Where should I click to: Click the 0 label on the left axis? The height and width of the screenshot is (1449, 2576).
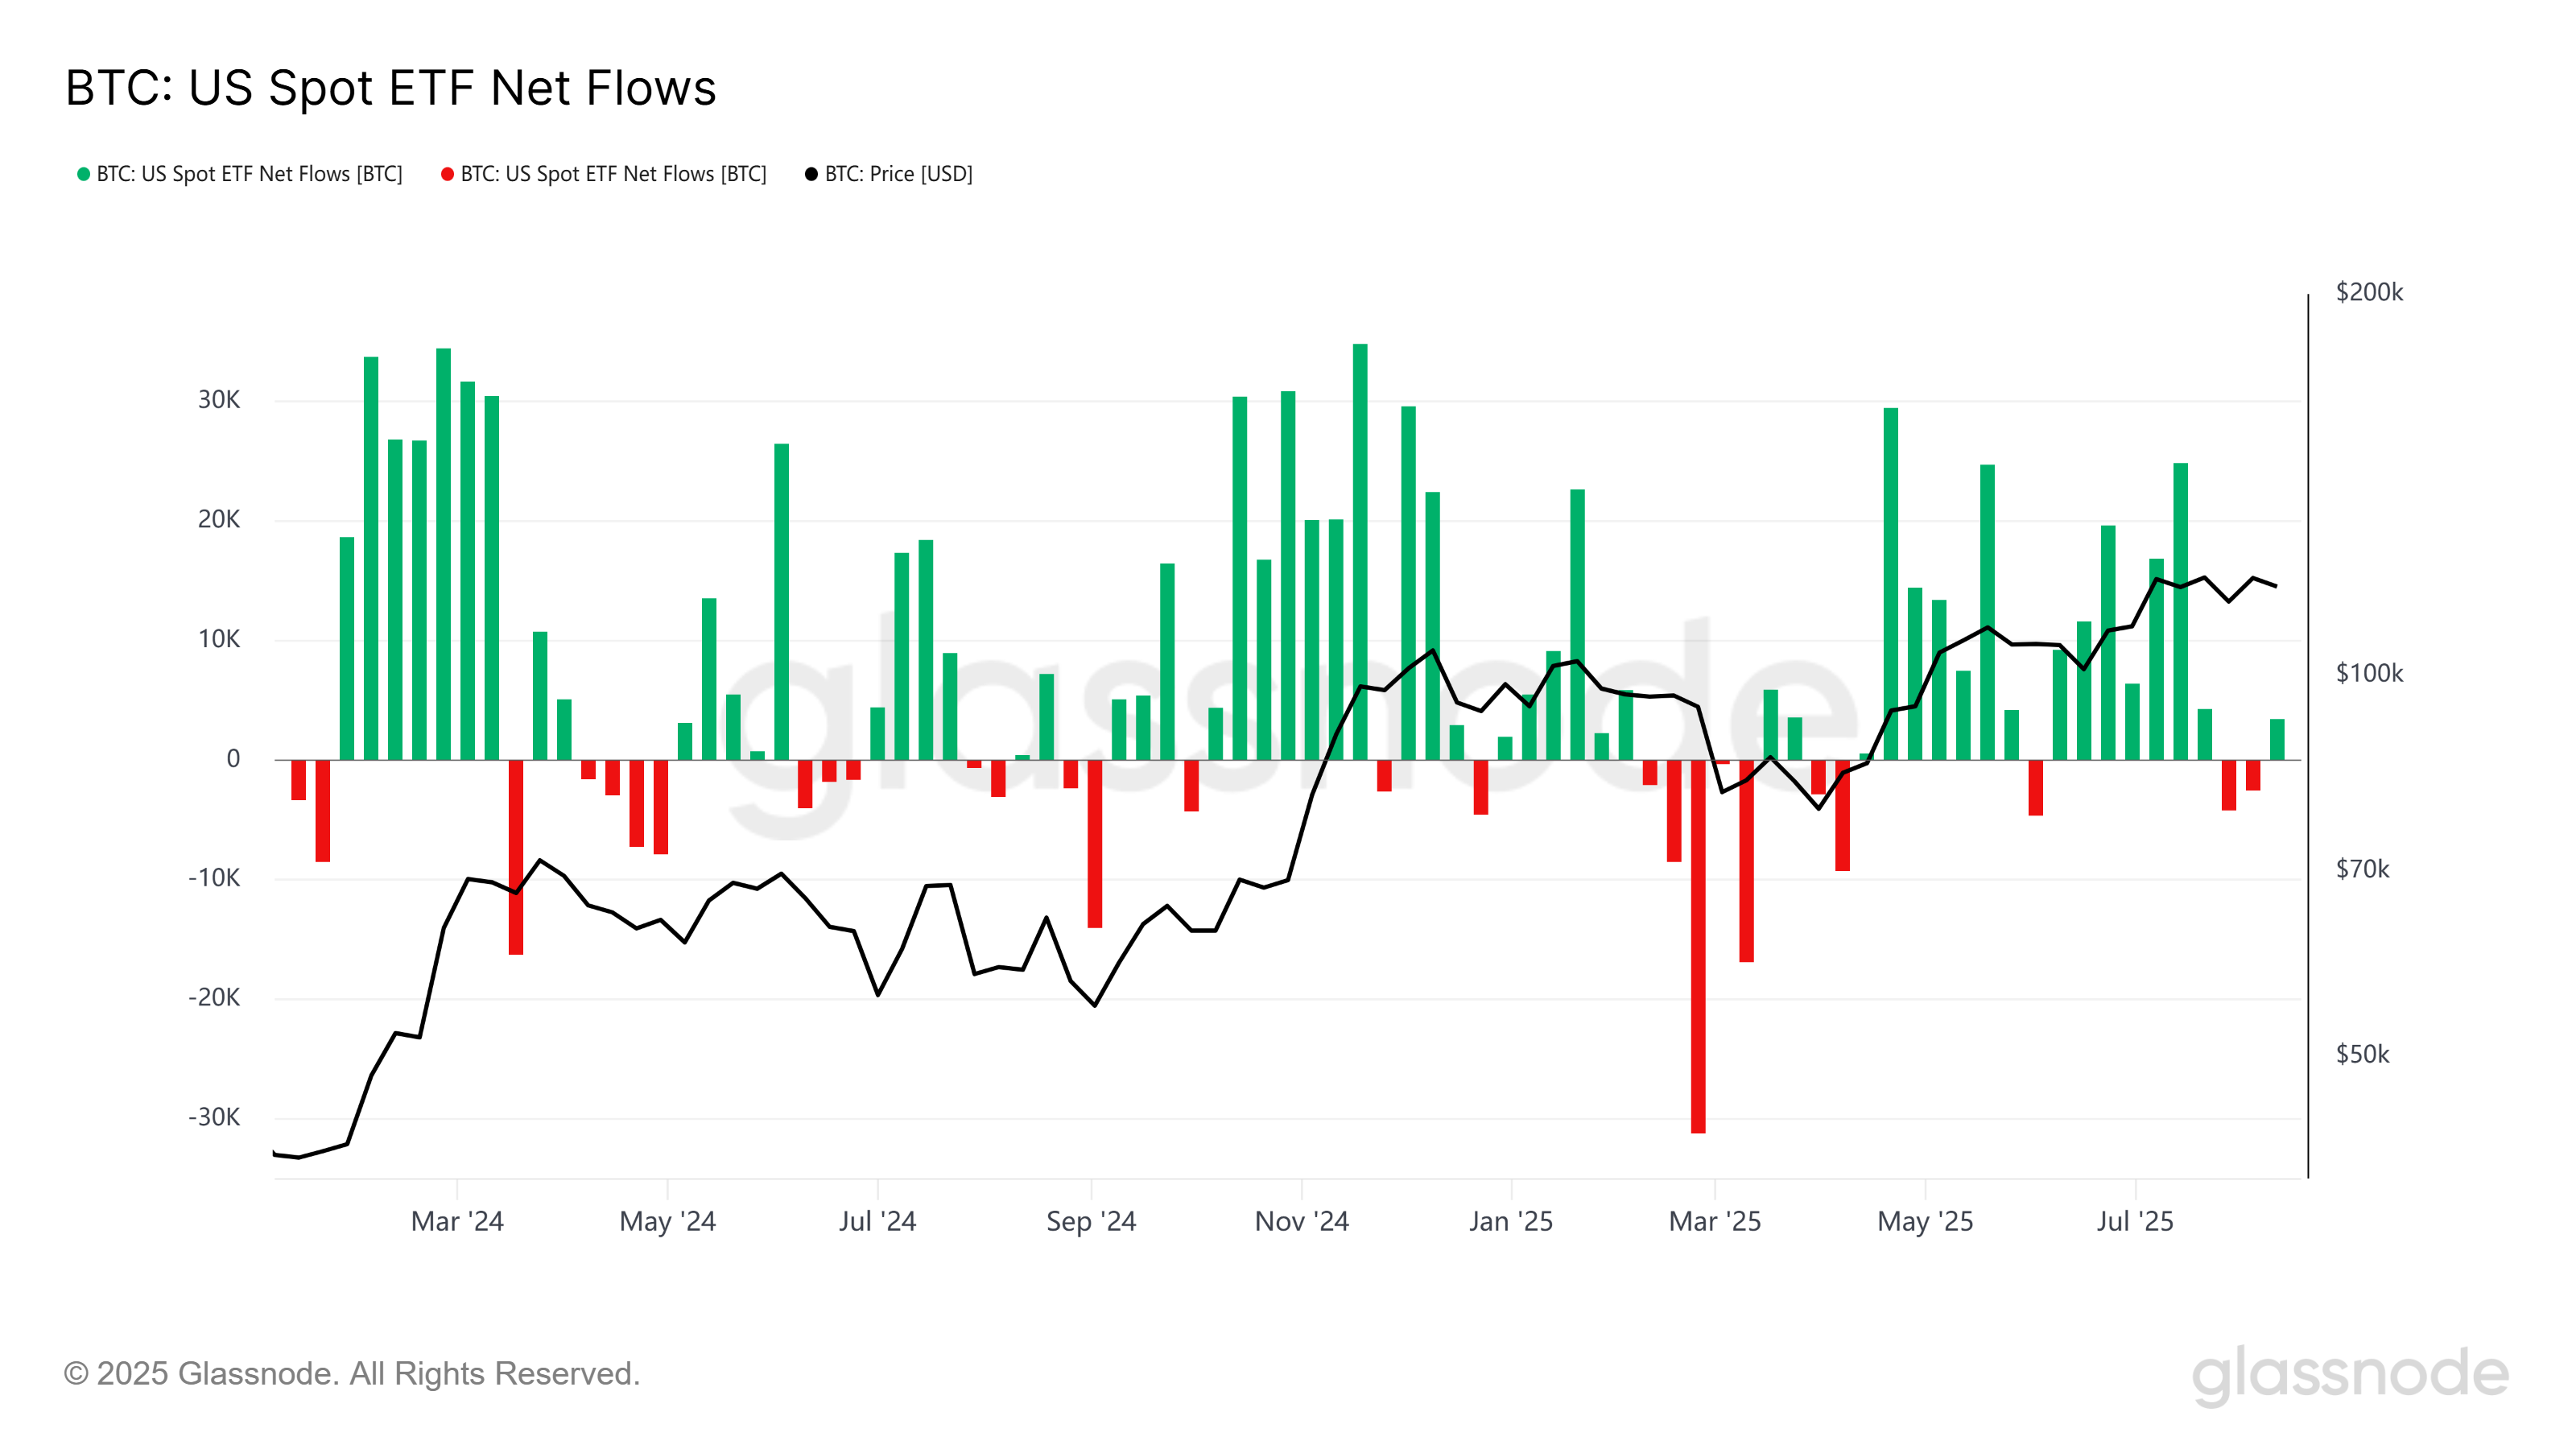(x=233, y=759)
